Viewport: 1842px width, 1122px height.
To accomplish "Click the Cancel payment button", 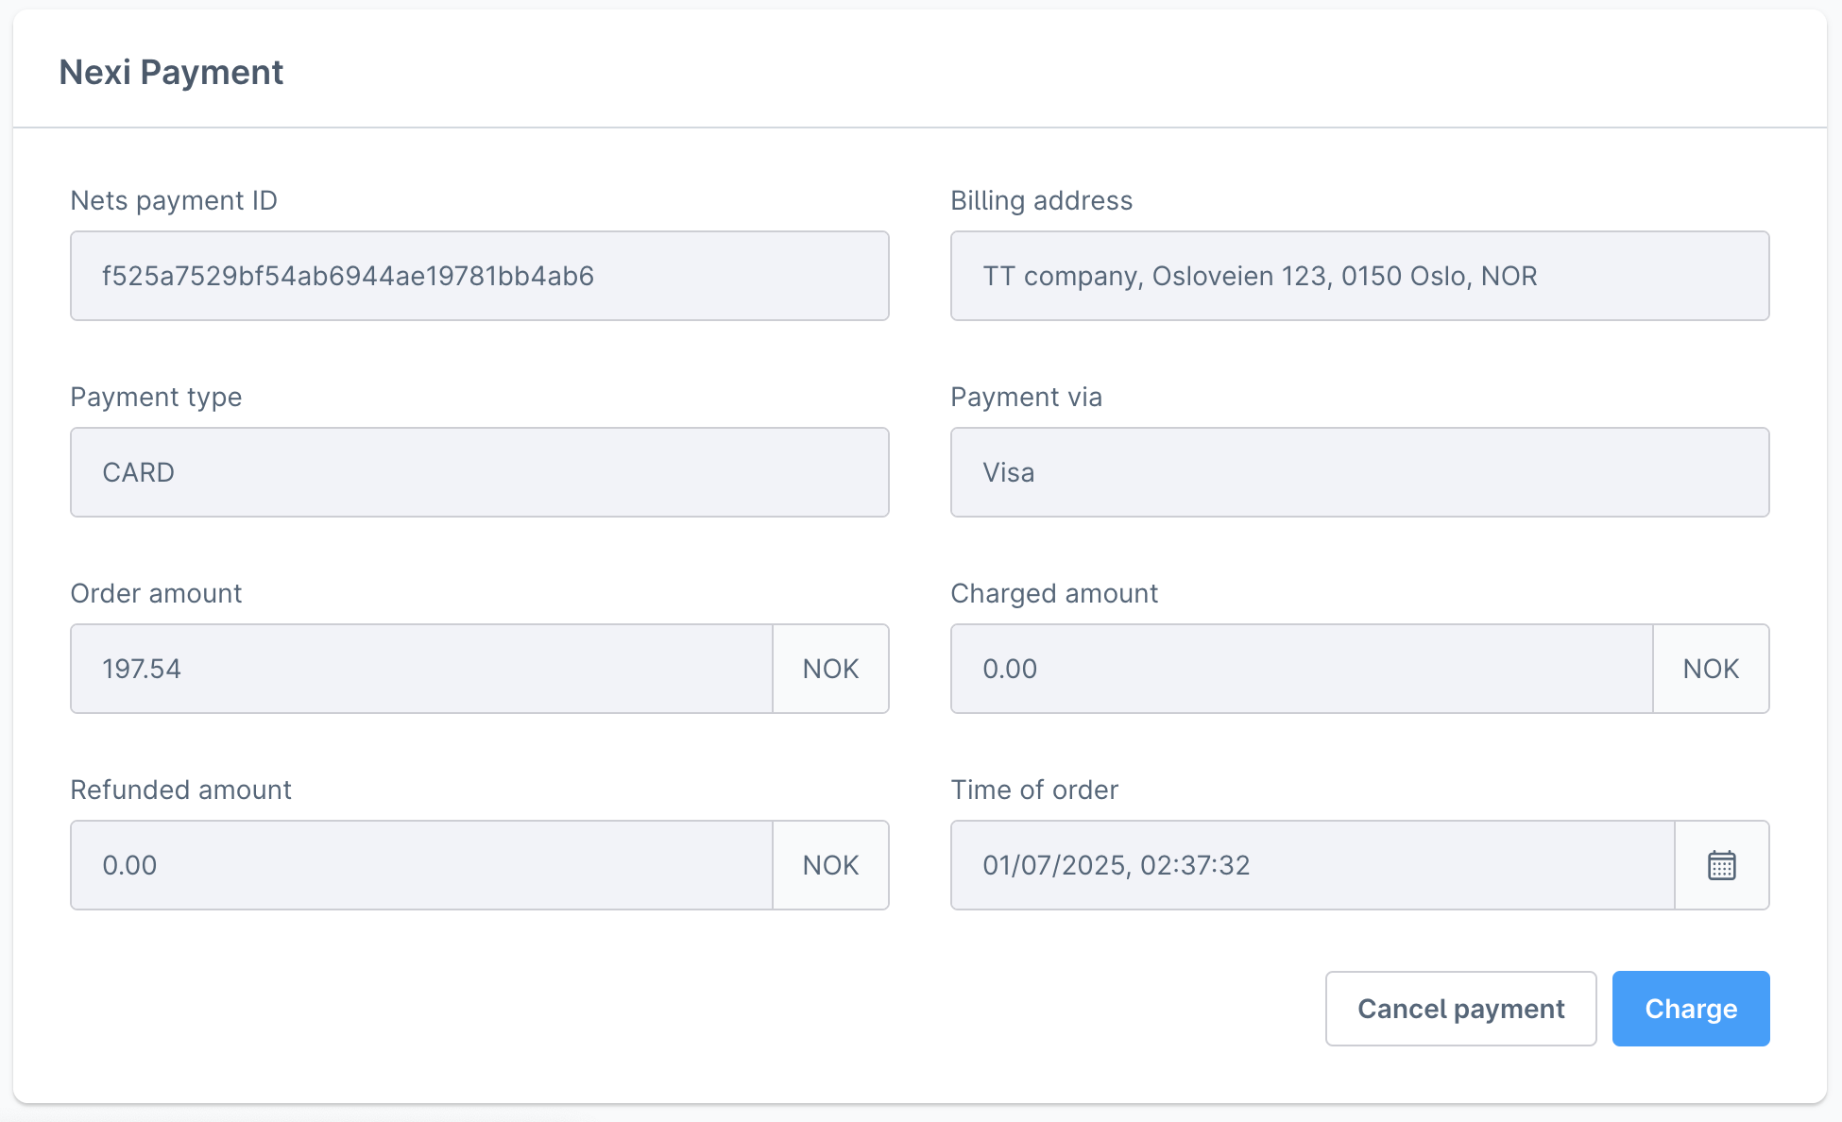I will point(1460,1008).
